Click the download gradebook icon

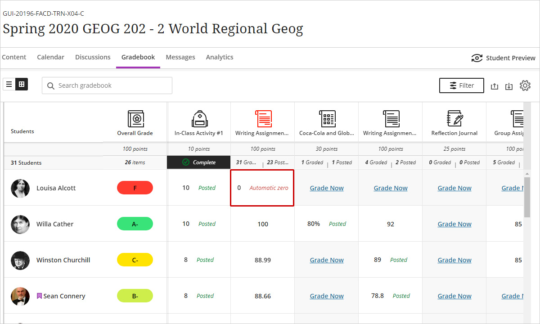pyautogui.click(x=509, y=86)
